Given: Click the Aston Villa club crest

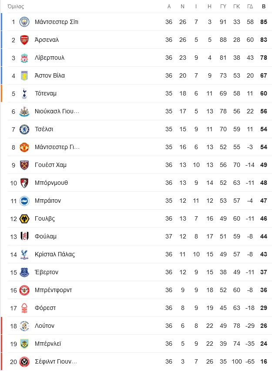Looking at the screenshot, I should point(24,76).
